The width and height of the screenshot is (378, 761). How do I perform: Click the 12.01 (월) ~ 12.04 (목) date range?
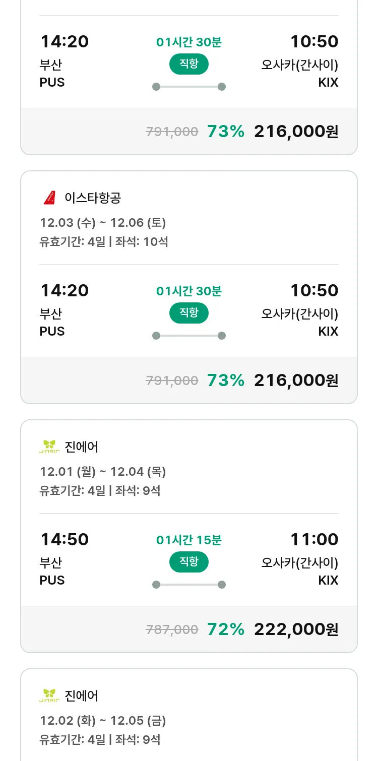[103, 472]
